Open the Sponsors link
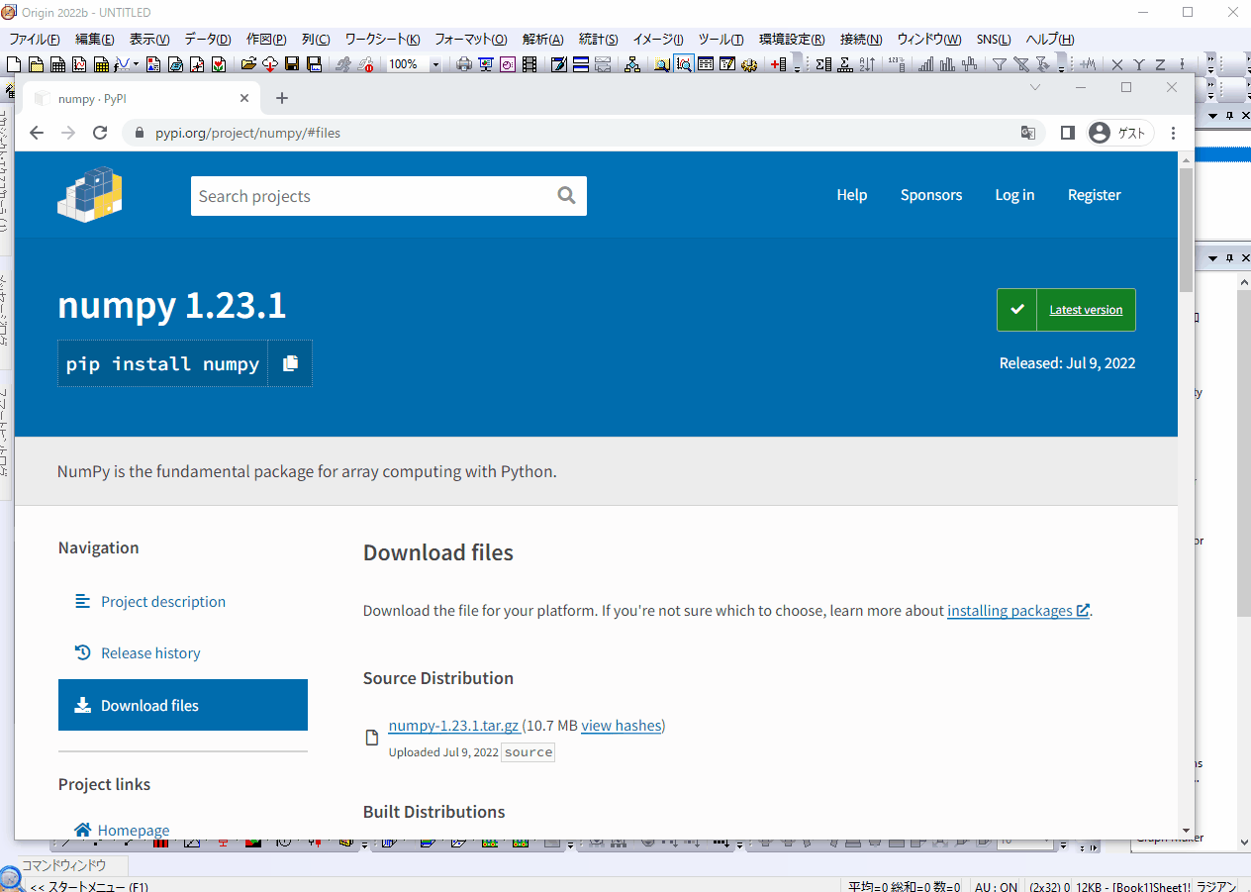Screen dimensions: 1251x892 [931, 195]
